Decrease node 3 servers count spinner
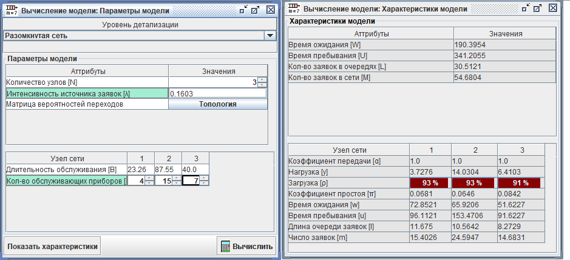Screen dimensions: 570x260 [204, 183]
